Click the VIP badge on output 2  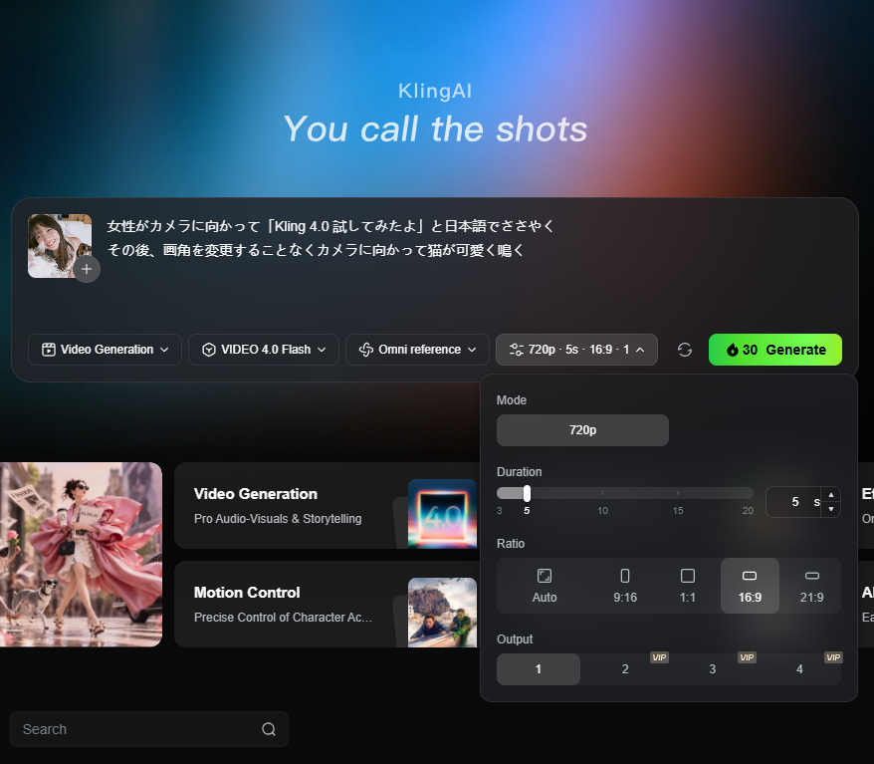point(659,657)
